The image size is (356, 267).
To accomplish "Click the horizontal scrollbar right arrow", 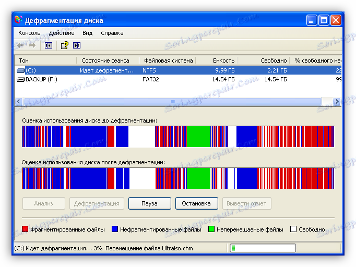I will point(337,101).
